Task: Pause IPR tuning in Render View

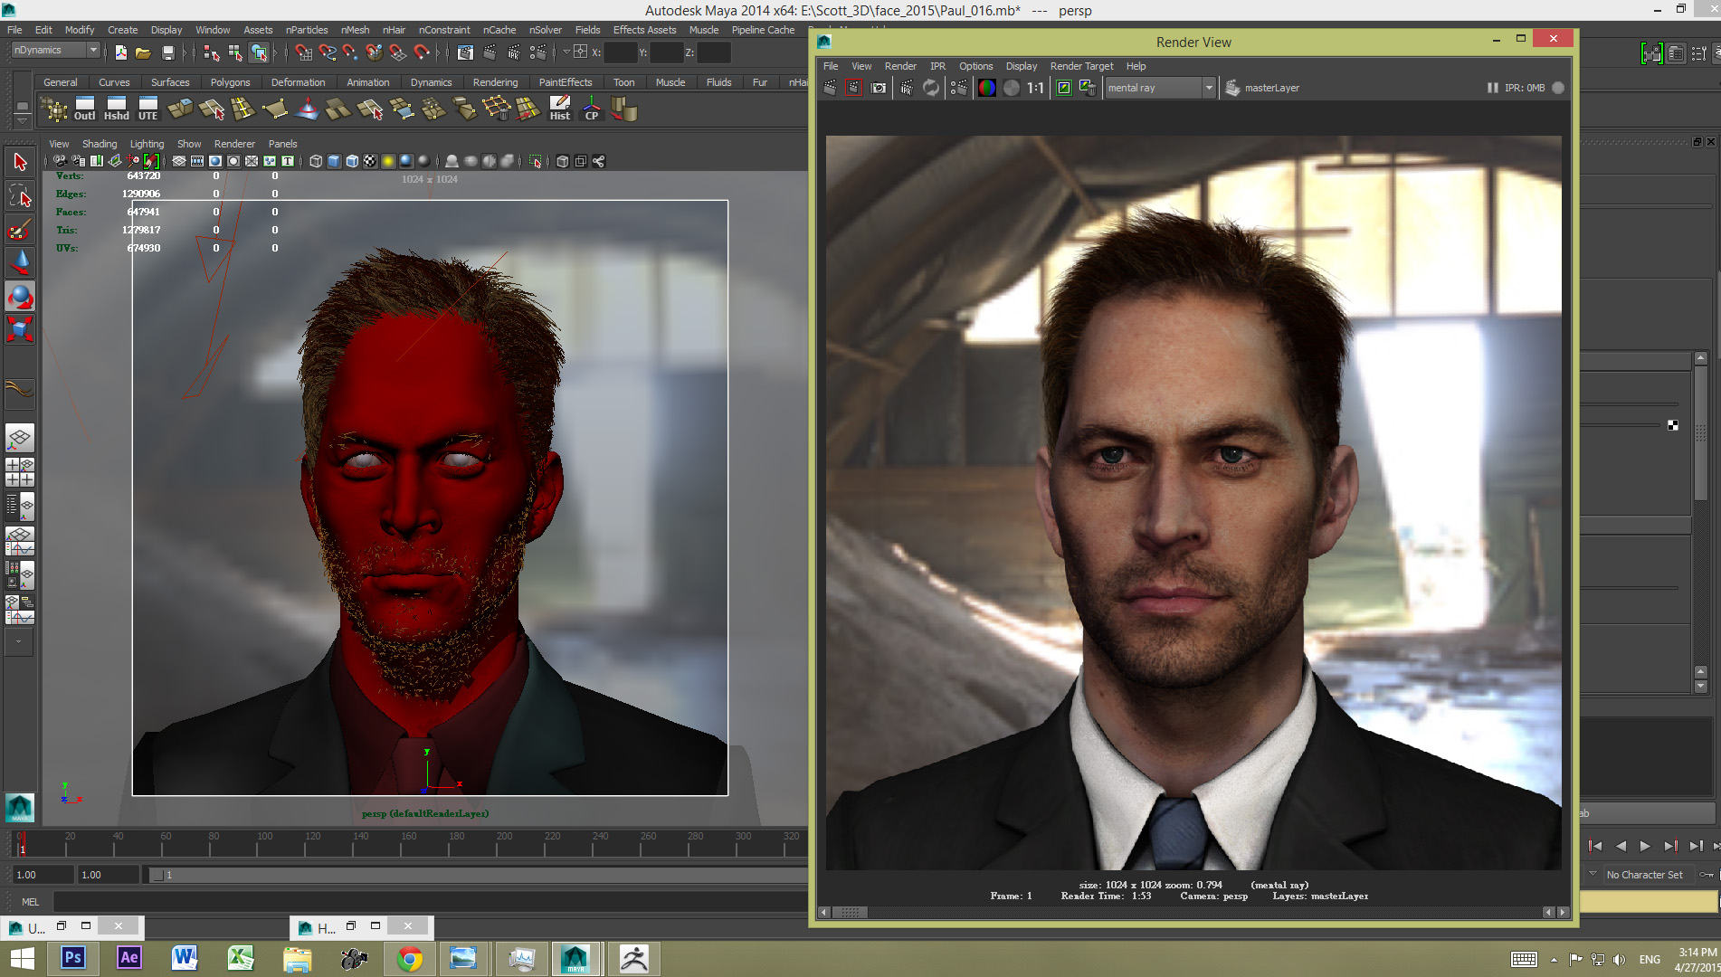Action: pos(1492,88)
